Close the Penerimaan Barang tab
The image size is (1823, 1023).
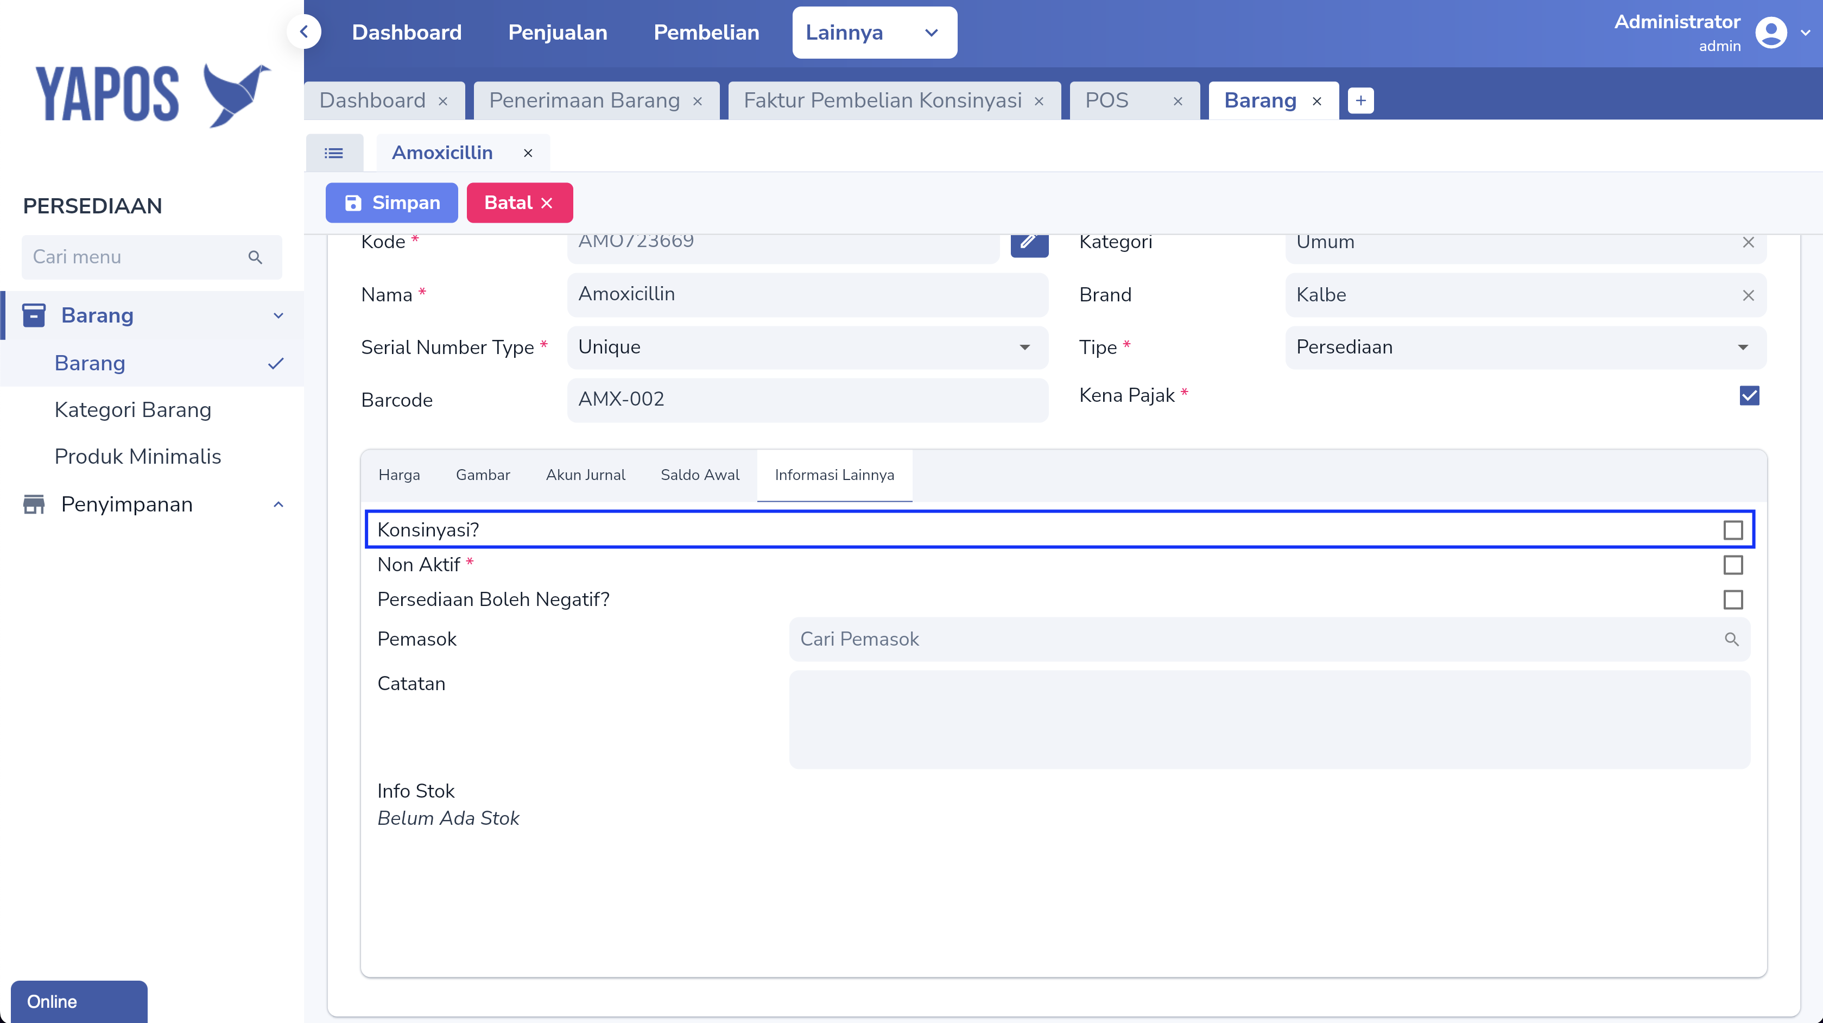click(x=697, y=101)
